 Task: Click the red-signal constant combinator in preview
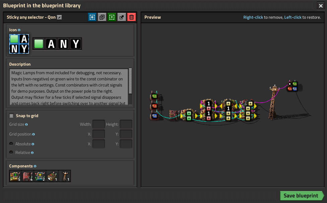click(154, 106)
